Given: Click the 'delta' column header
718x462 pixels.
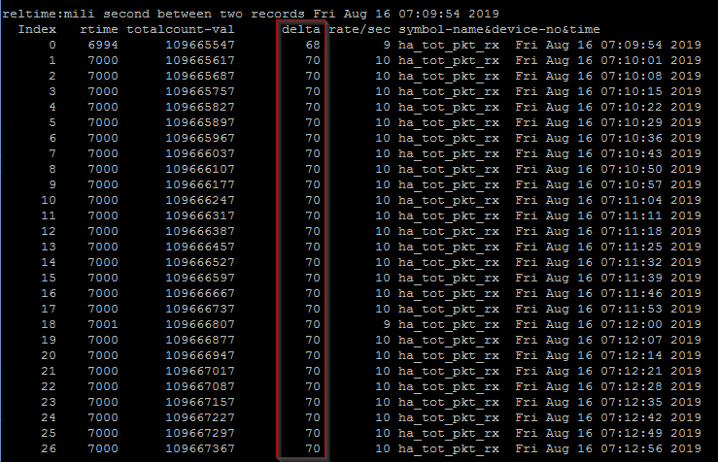Looking at the screenshot, I should click(x=301, y=31).
